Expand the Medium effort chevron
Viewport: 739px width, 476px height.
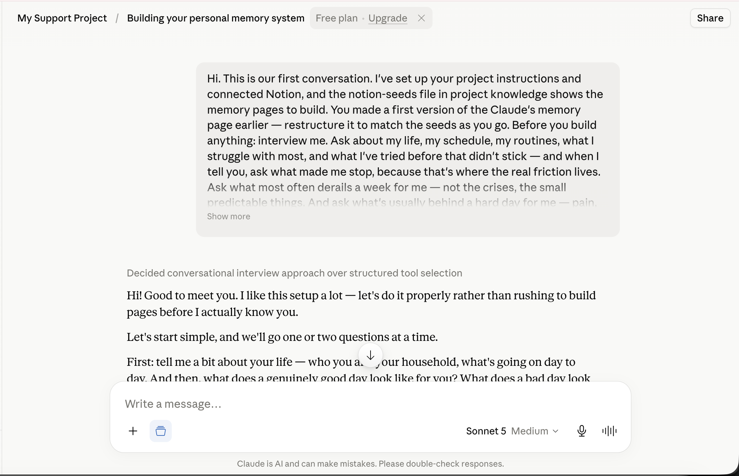556,431
